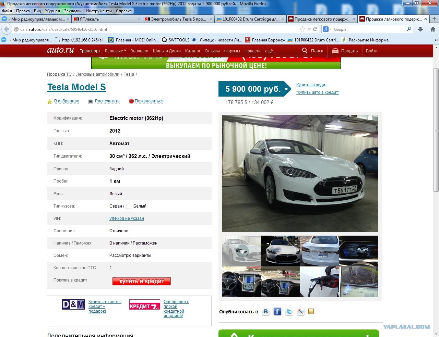439x337 pixels.
Task: Click the D&M logo
Action: [x=73, y=304]
